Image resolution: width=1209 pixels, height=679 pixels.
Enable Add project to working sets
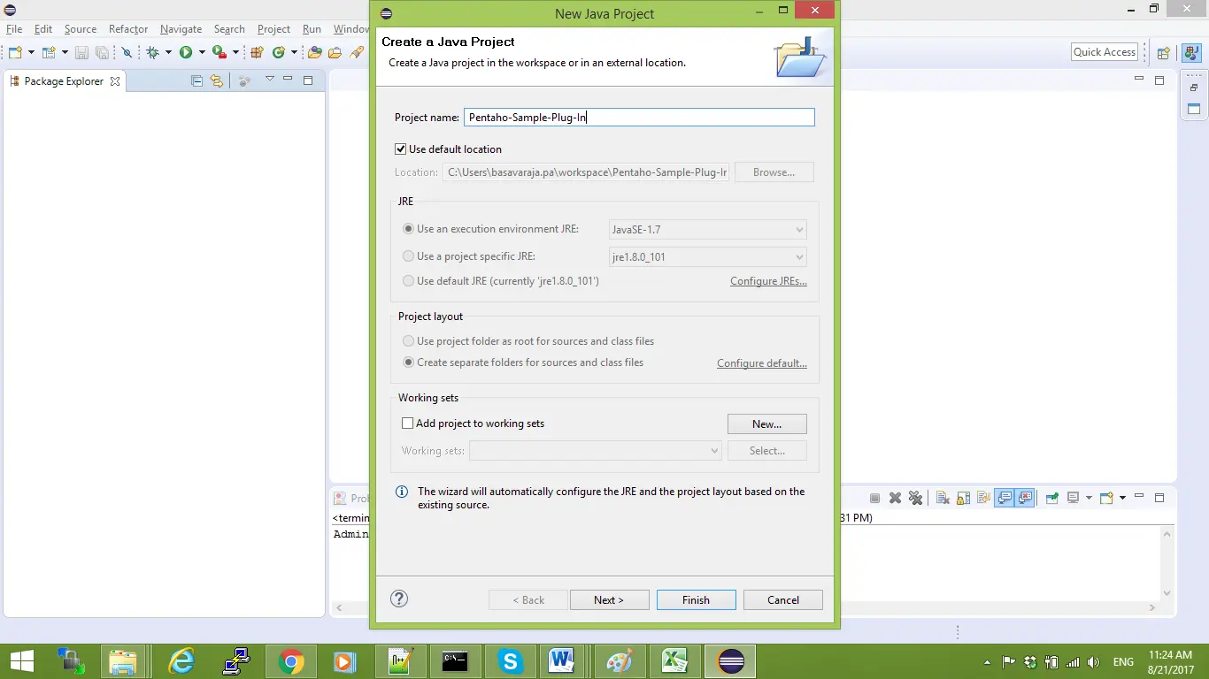pos(407,423)
